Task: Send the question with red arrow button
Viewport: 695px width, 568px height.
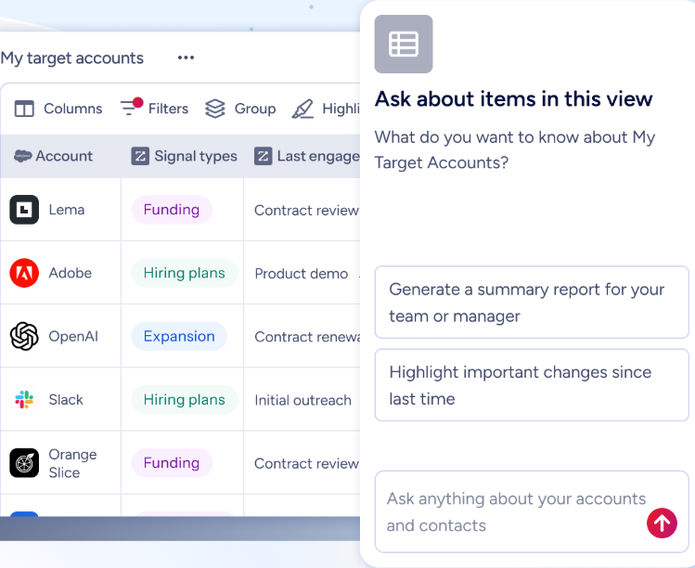Action: (662, 523)
